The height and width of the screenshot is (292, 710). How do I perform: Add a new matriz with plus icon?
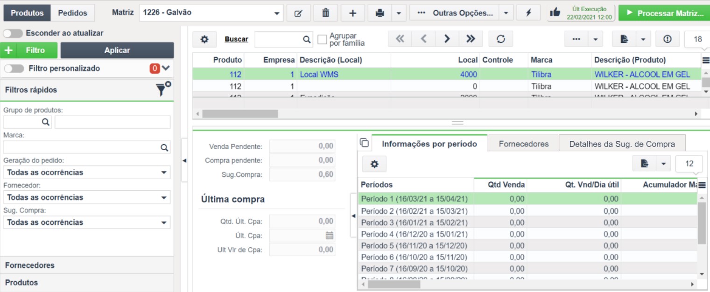tap(353, 13)
